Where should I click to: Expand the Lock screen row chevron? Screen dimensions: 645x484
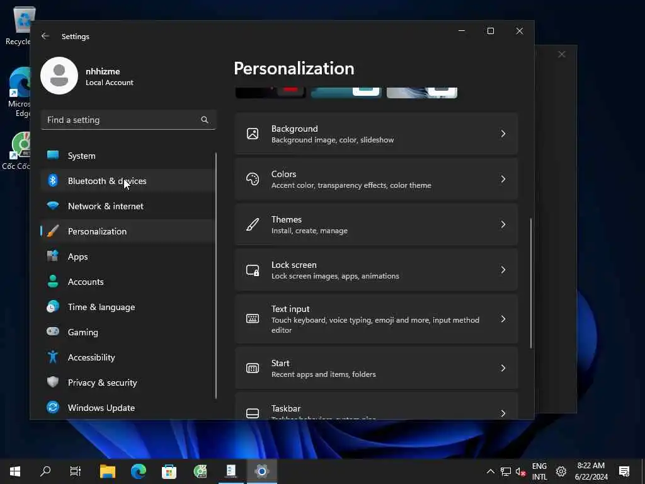[x=503, y=270]
